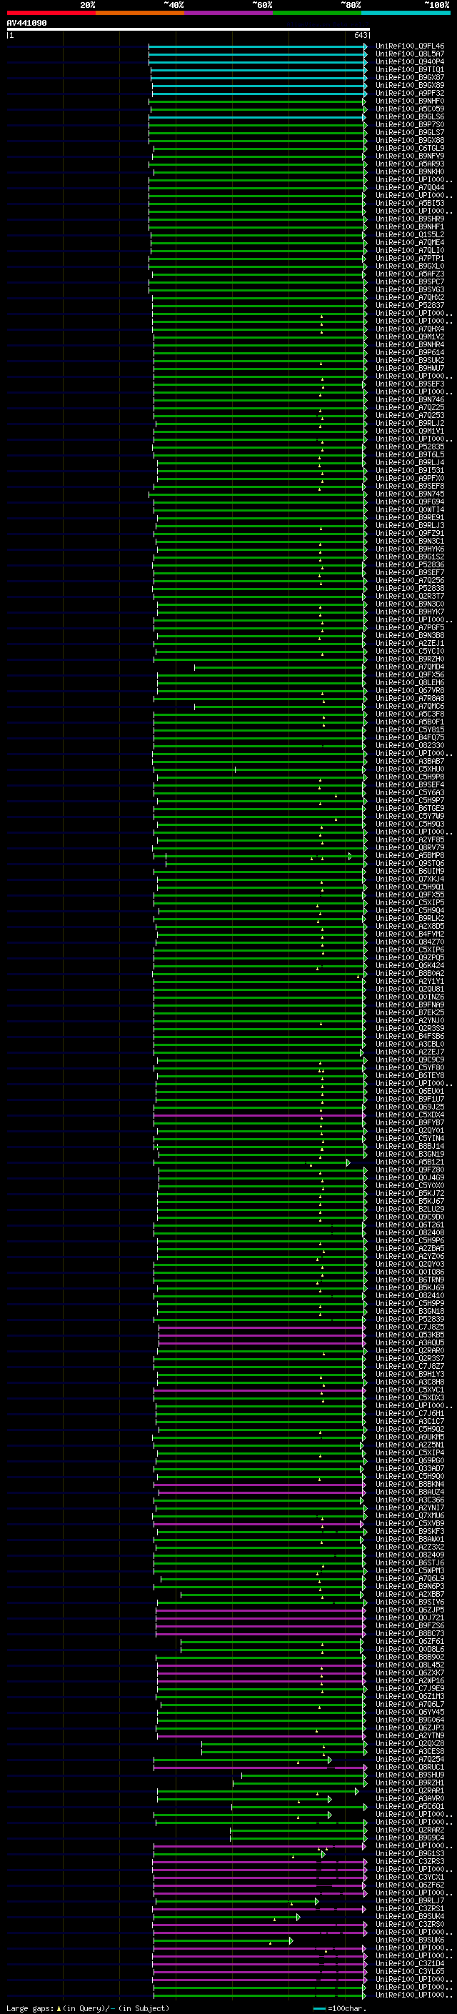Select UniRef100_B8BJ14 label
457x2014 pixels.
pos(410,1146)
